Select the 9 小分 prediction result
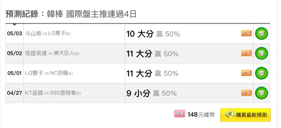The height and width of the screenshot is (128, 281). tap(138, 93)
